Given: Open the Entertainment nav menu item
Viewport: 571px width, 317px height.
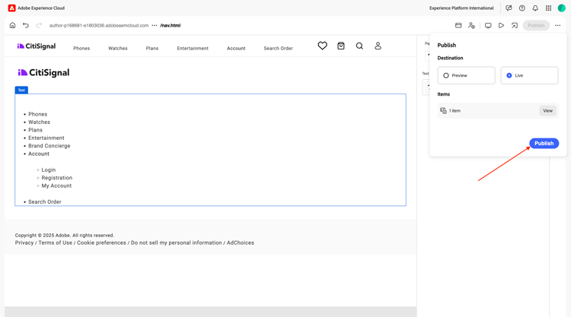Looking at the screenshot, I should (x=193, y=49).
